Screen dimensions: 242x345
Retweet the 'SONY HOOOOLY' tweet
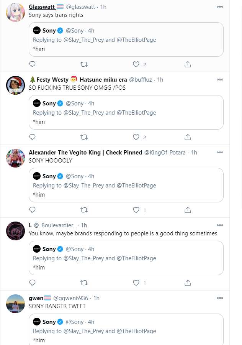84,210
